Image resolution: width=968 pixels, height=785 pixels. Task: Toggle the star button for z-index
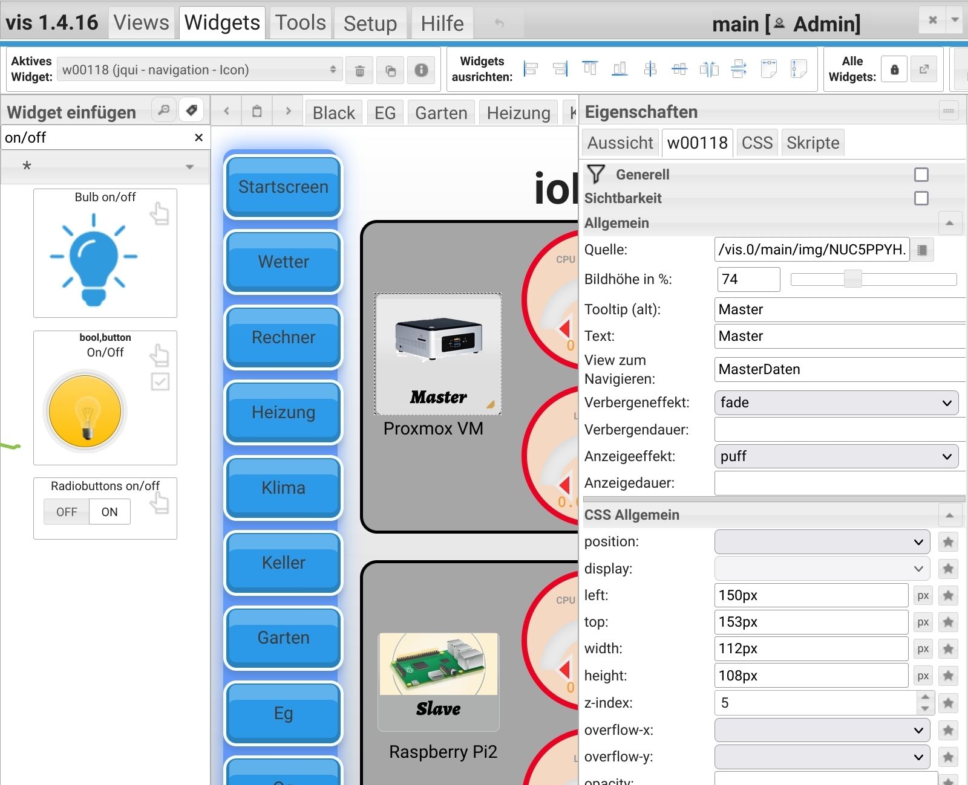pyautogui.click(x=948, y=703)
